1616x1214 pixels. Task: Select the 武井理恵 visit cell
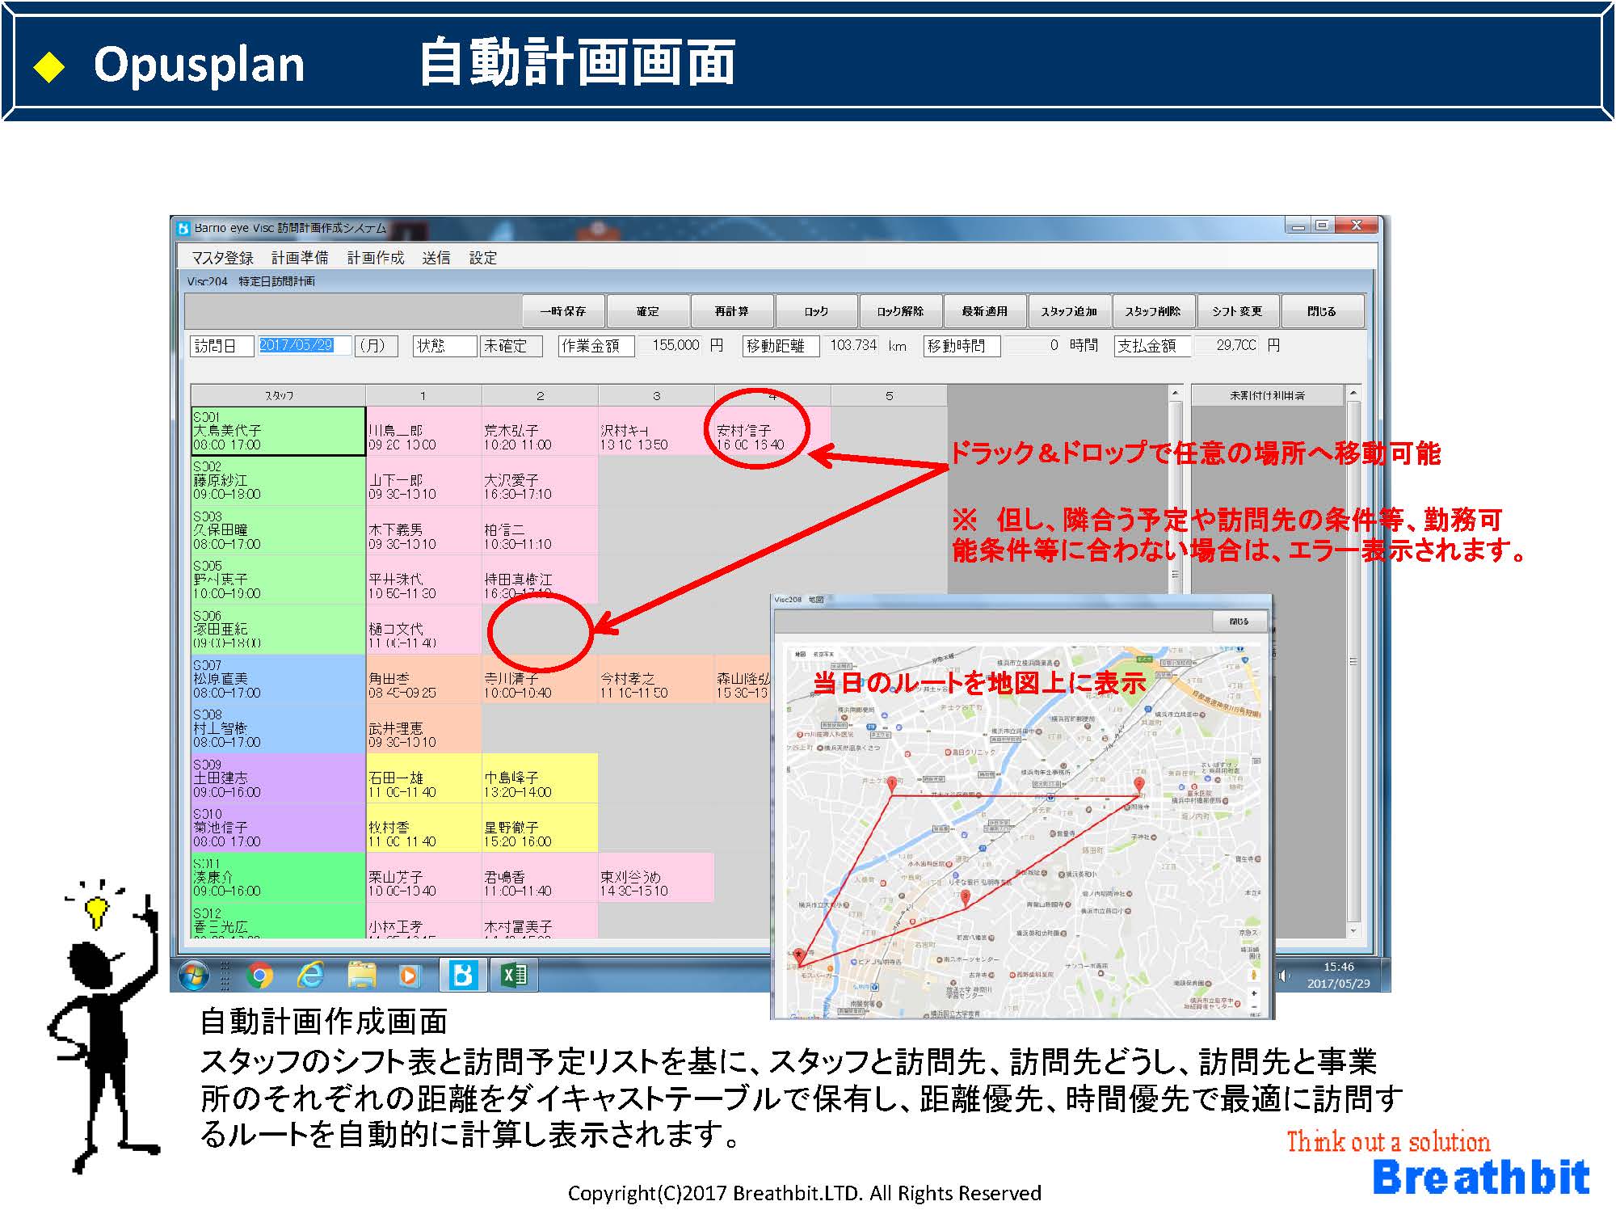pyautogui.click(x=423, y=728)
